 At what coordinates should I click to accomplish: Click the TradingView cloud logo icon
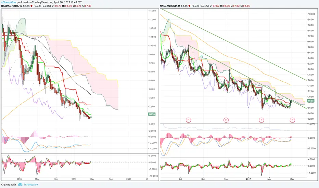[20, 184]
